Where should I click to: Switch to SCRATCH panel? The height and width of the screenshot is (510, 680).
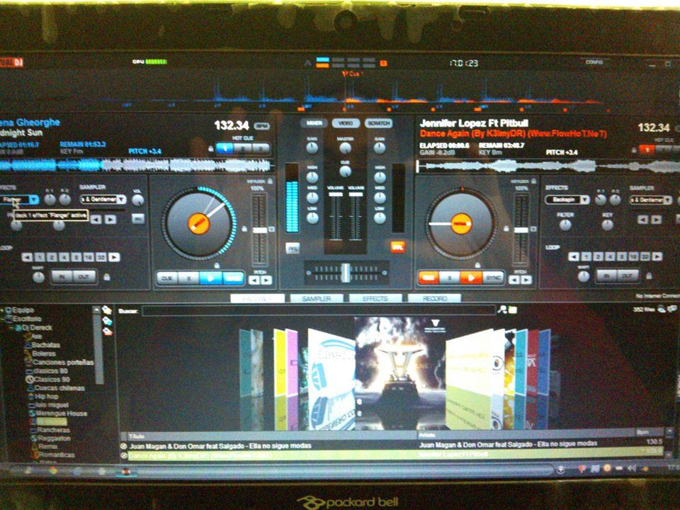click(378, 123)
